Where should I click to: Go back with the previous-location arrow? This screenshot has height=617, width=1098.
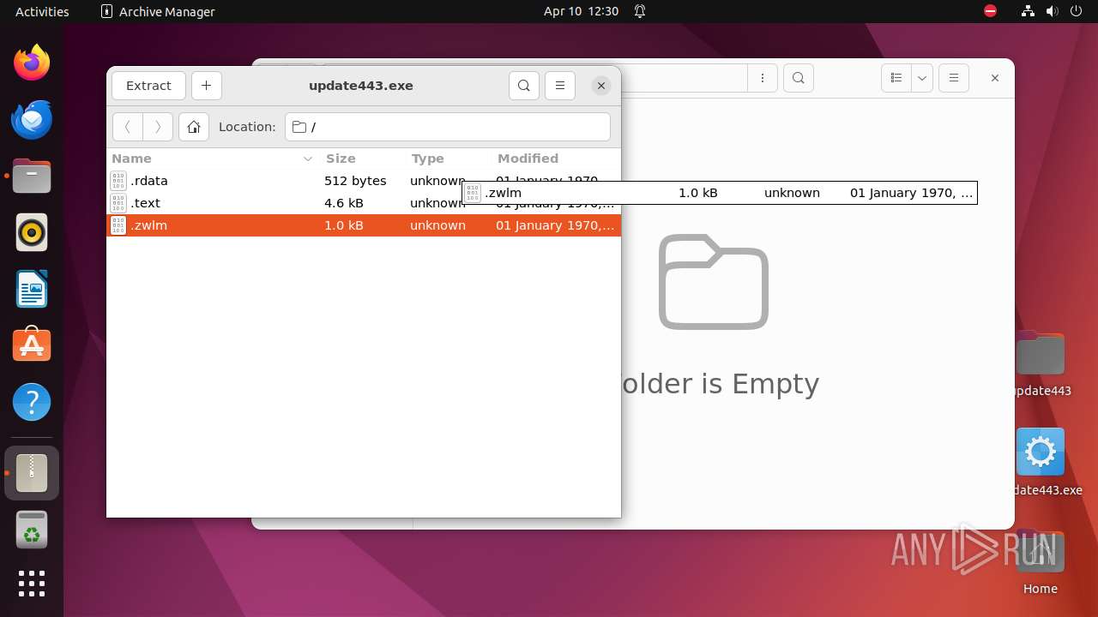(128, 127)
